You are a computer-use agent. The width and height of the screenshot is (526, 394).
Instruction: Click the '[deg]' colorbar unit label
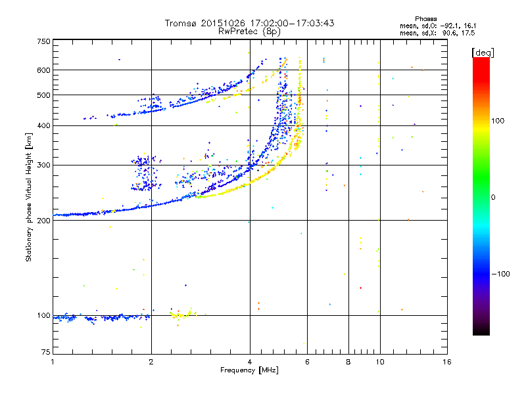pyautogui.click(x=483, y=53)
